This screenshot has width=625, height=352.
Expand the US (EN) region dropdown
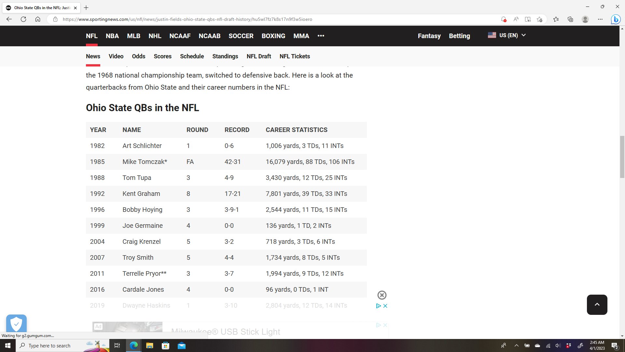(x=507, y=35)
